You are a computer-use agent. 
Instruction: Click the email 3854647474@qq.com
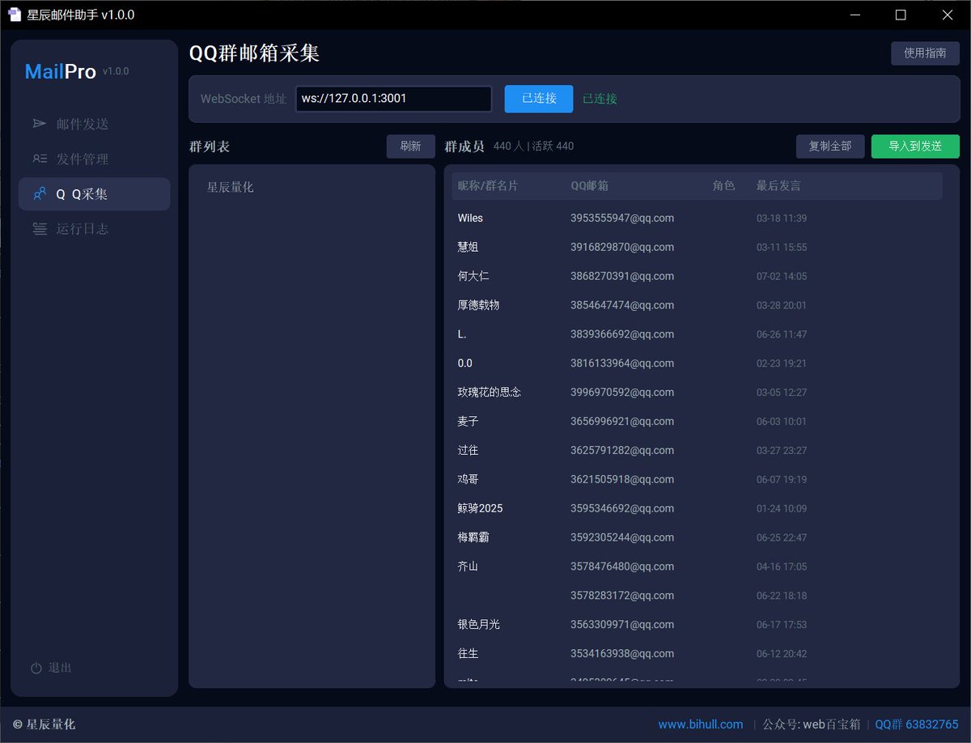coord(622,305)
